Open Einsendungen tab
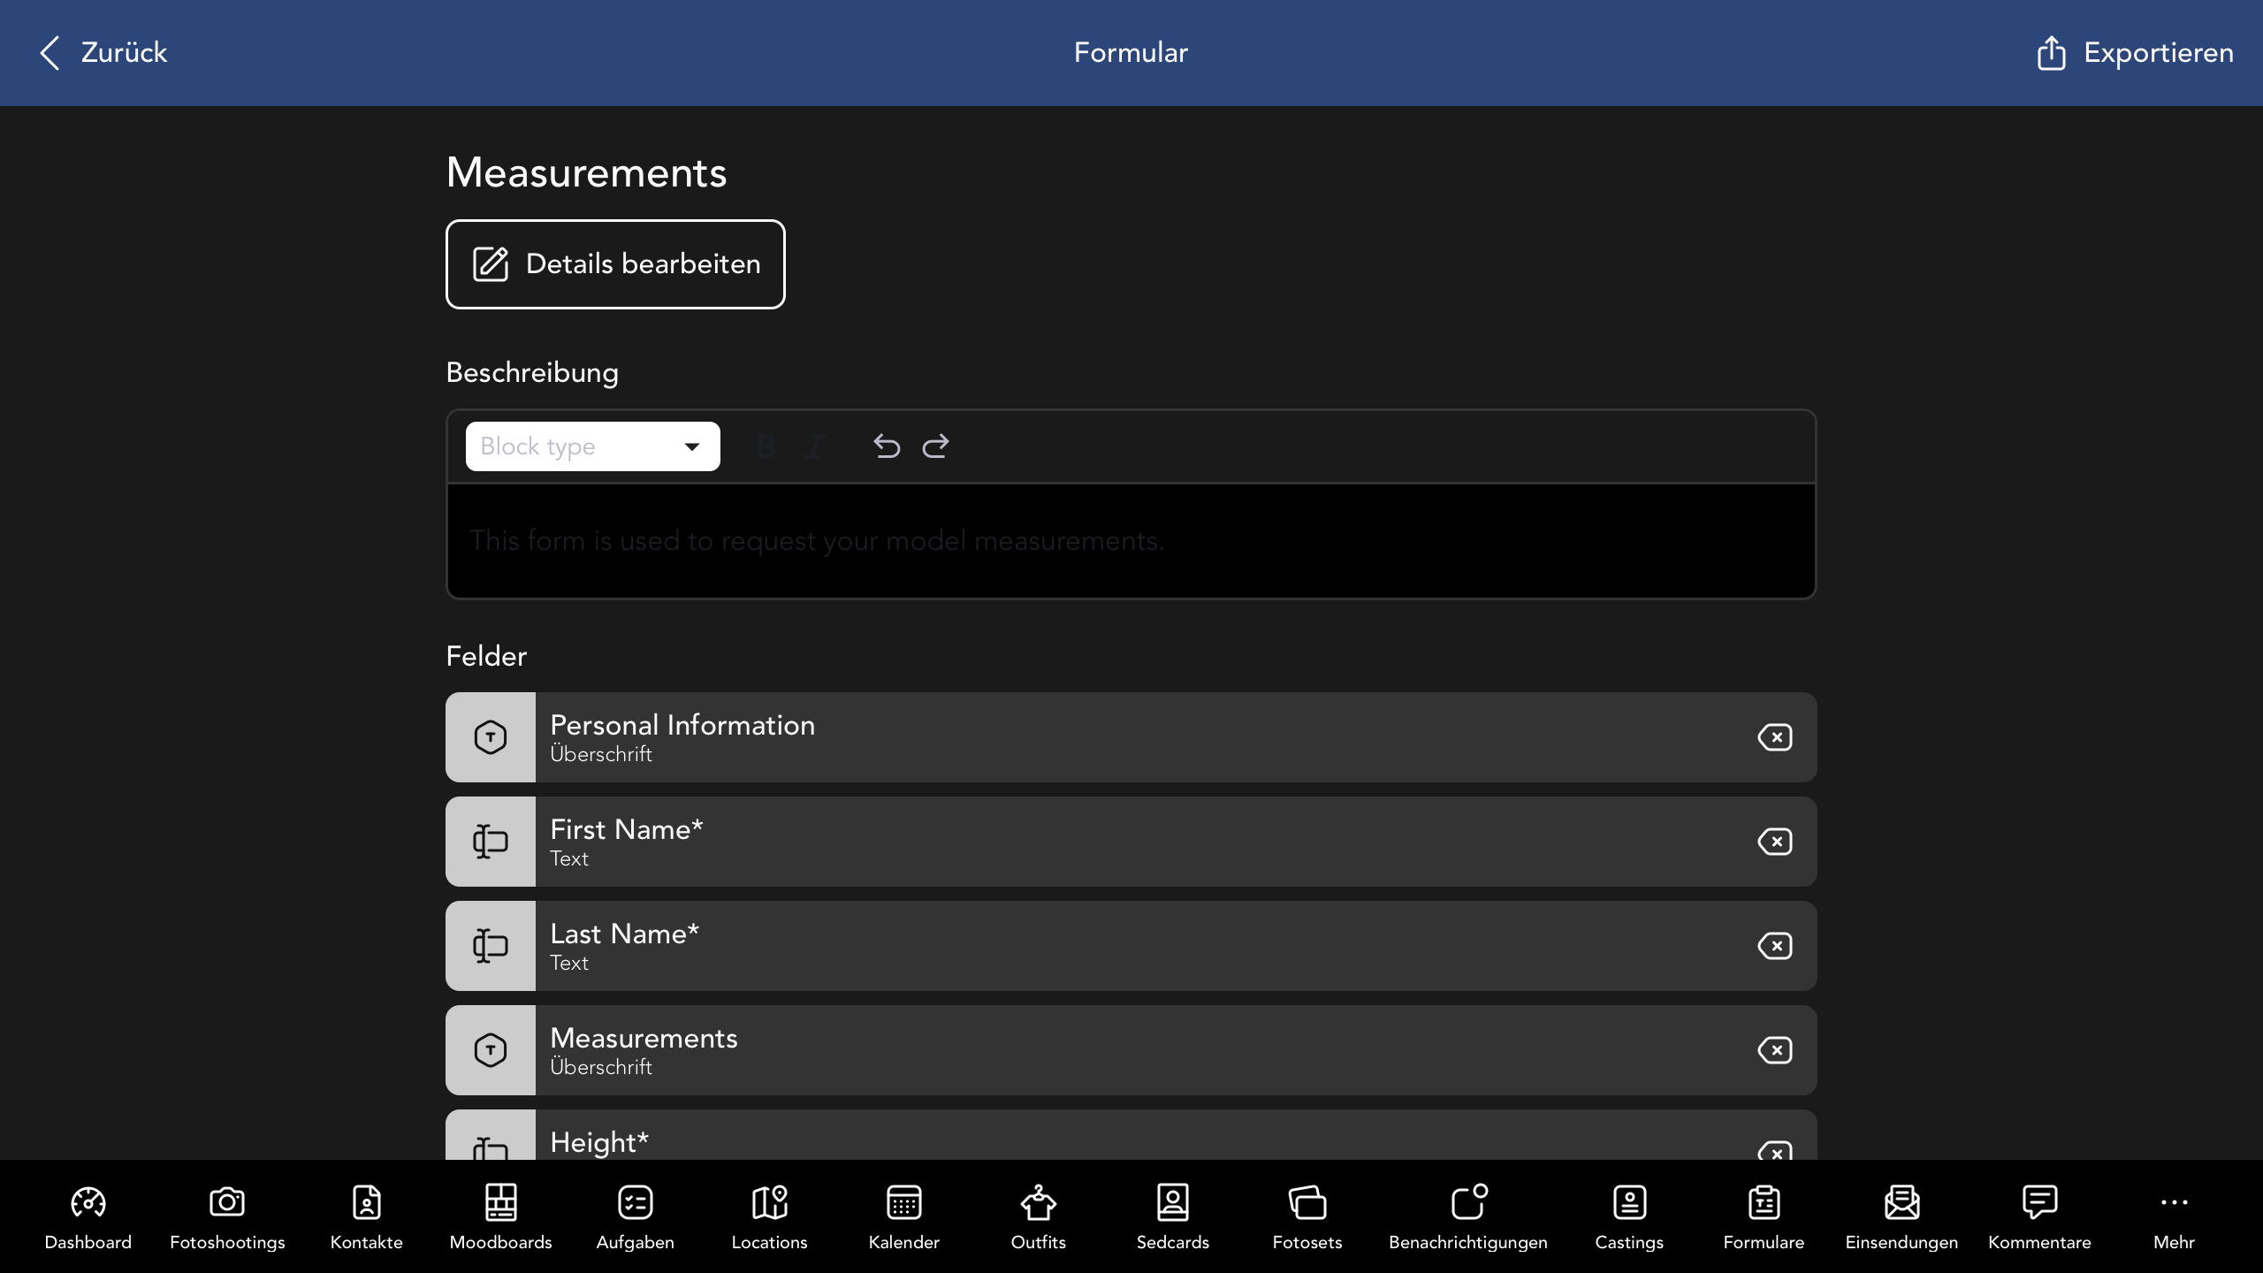 1901,1217
